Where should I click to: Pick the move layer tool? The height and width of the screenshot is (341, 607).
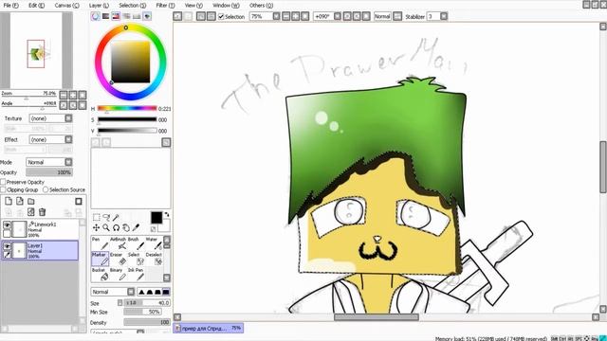(x=97, y=227)
